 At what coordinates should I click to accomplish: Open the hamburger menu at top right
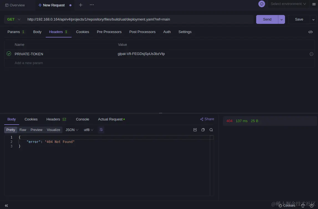[x=314, y=4]
